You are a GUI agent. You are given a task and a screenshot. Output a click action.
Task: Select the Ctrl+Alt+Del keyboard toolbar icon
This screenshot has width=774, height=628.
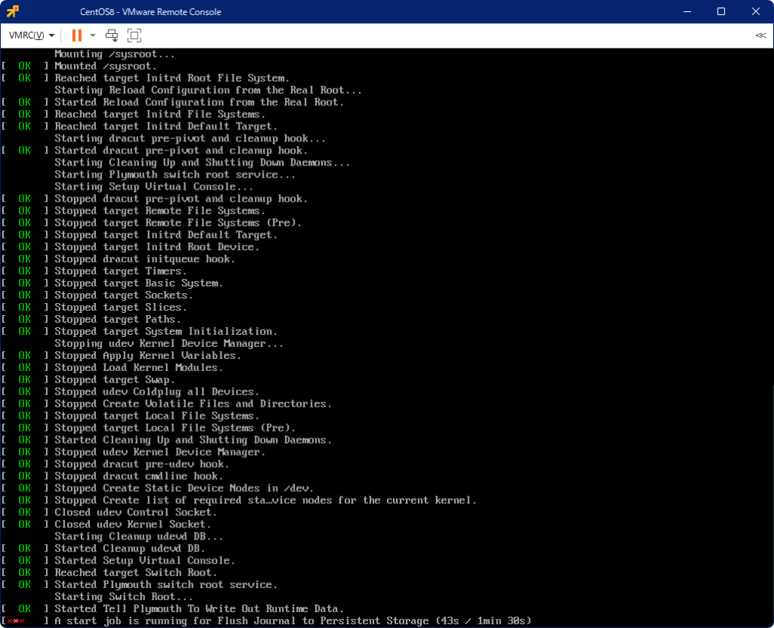click(111, 35)
